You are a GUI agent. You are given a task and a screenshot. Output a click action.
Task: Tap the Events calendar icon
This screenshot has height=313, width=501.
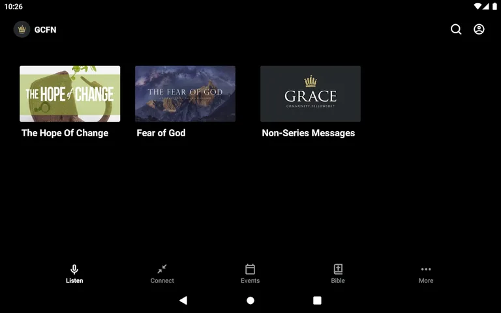pyautogui.click(x=250, y=269)
